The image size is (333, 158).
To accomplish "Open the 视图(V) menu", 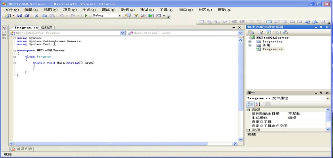I will pos(51,10).
